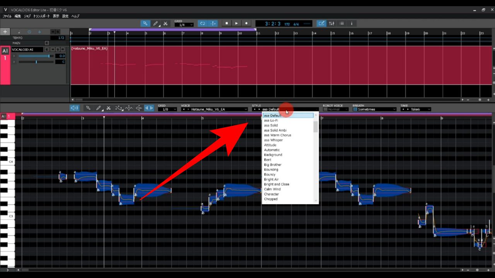The height and width of the screenshot is (278, 495).
Task: Click the track volume slider
Action: (36, 56)
